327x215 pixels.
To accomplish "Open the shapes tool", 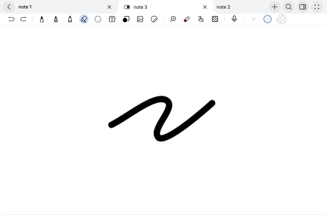I will pyautogui.click(x=126, y=19).
